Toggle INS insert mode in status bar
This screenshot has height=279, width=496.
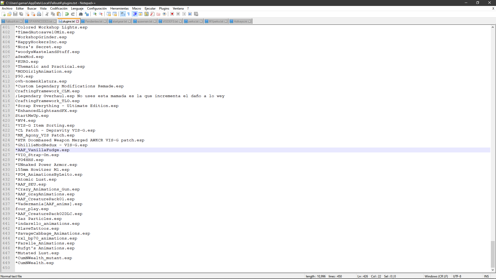coord(486,276)
